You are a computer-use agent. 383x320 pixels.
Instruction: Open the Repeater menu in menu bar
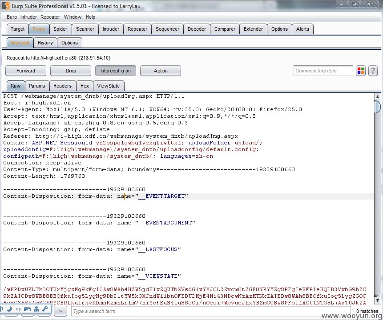pyautogui.click(x=50, y=17)
